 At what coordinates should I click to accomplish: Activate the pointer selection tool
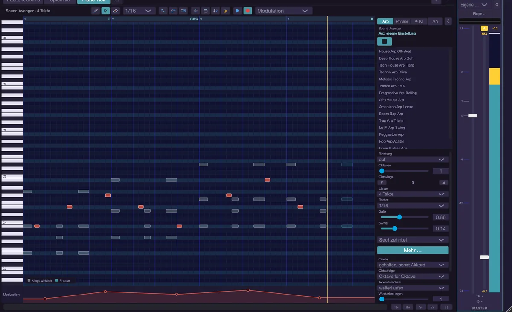[x=105, y=11]
